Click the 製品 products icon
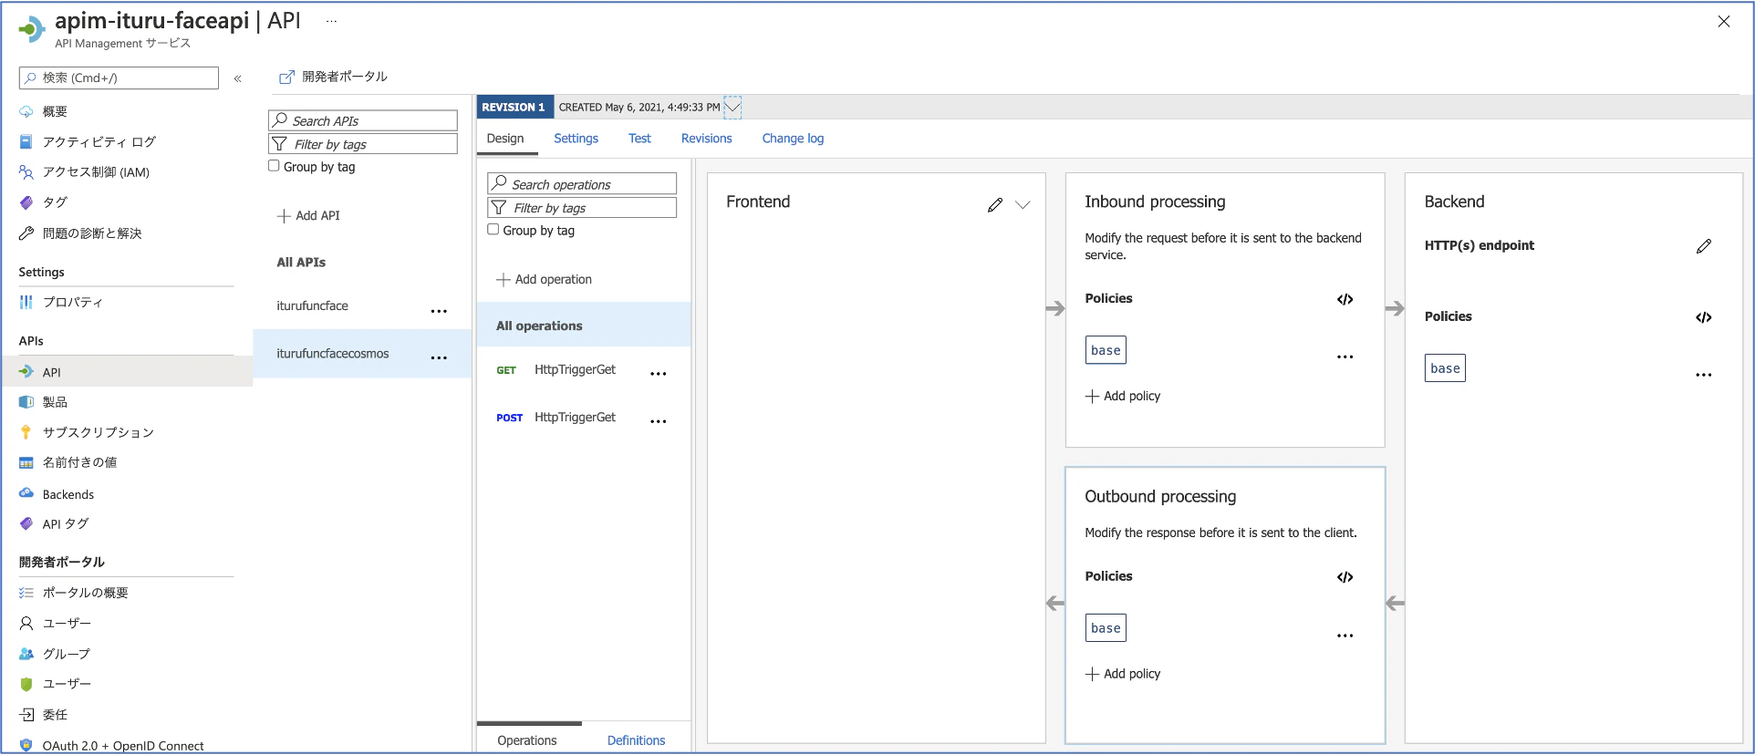Screen dimensions: 1755x755 click(26, 402)
